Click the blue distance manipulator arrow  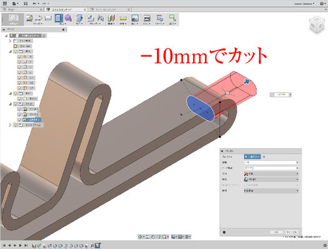246,82
